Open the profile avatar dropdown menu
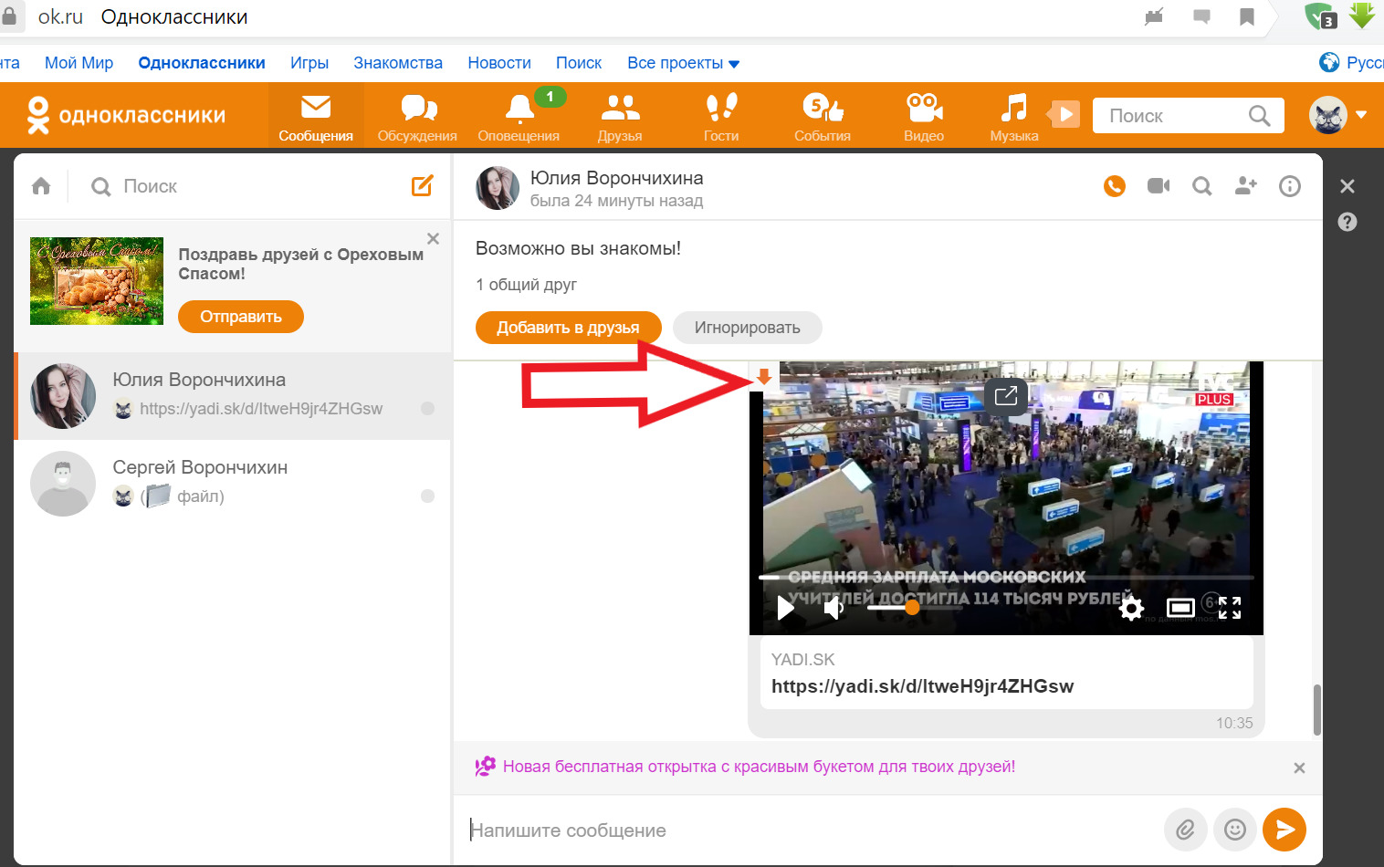1384x867 pixels. point(1361,115)
